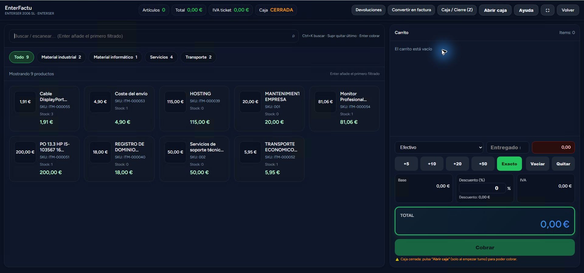Add TRANSPORTE ECONOMICO product card
Image resolution: width=584 pixels, height=273 pixels.
click(269, 159)
